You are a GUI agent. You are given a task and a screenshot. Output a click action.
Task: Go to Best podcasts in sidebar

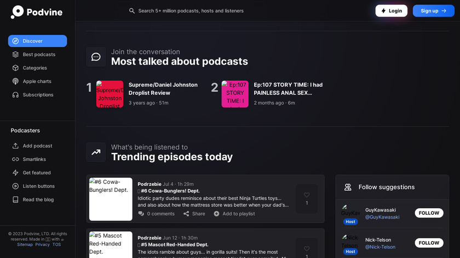(38, 55)
